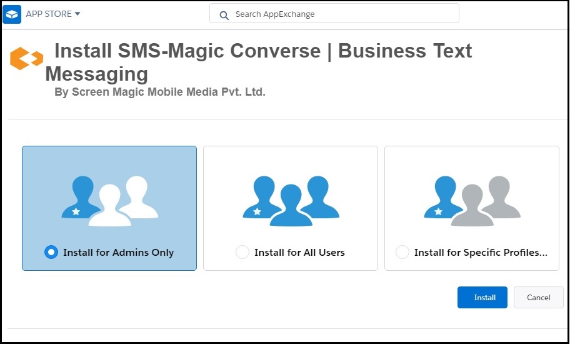This screenshot has height=344, width=570.
Task: Click the Install SMS-Magic Converse title heading
Action: (259, 62)
